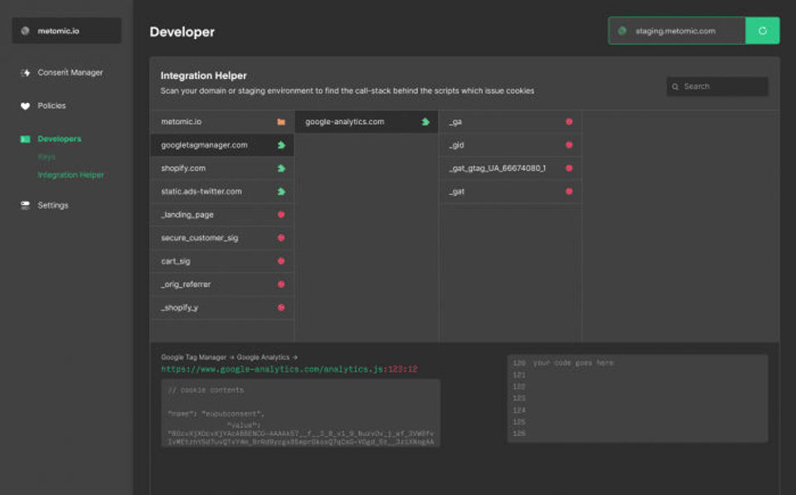
Task: Click the green arrow icon beside static.ads-twitter.com
Action: tap(281, 192)
